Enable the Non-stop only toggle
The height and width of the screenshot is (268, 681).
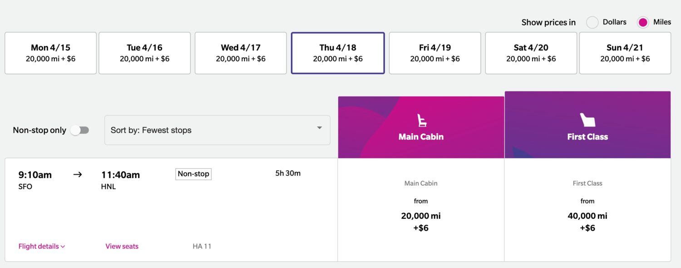pyautogui.click(x=80, y=130)
